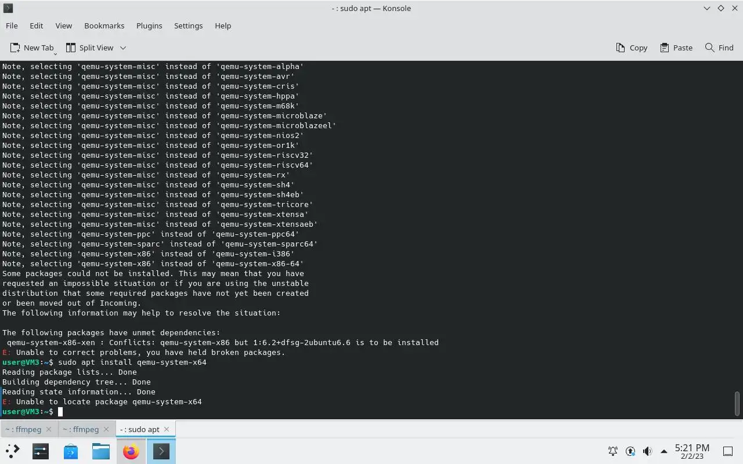Close the sudo apt tab

tap(167, 429)
